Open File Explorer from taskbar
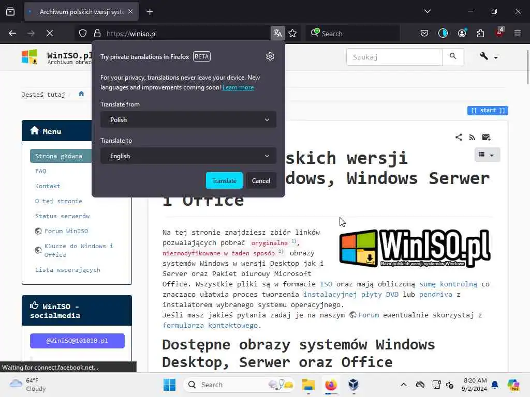The image size is (530, 397). 308,385
